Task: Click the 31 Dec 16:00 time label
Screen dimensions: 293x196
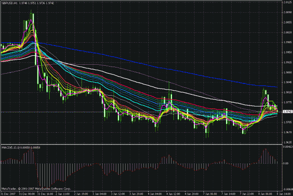Action: 45,194
